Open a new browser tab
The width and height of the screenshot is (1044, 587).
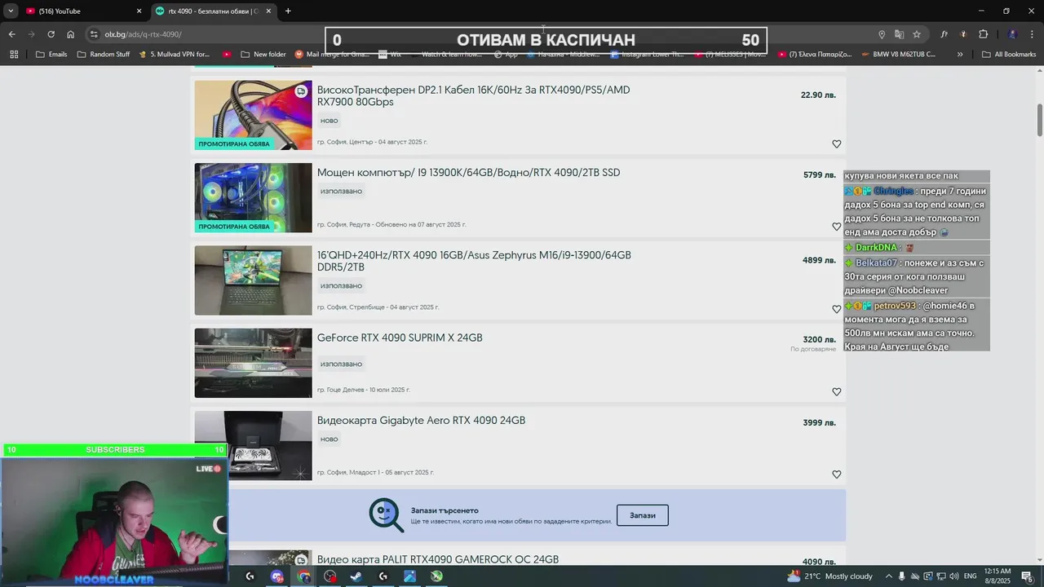(288, 11)
